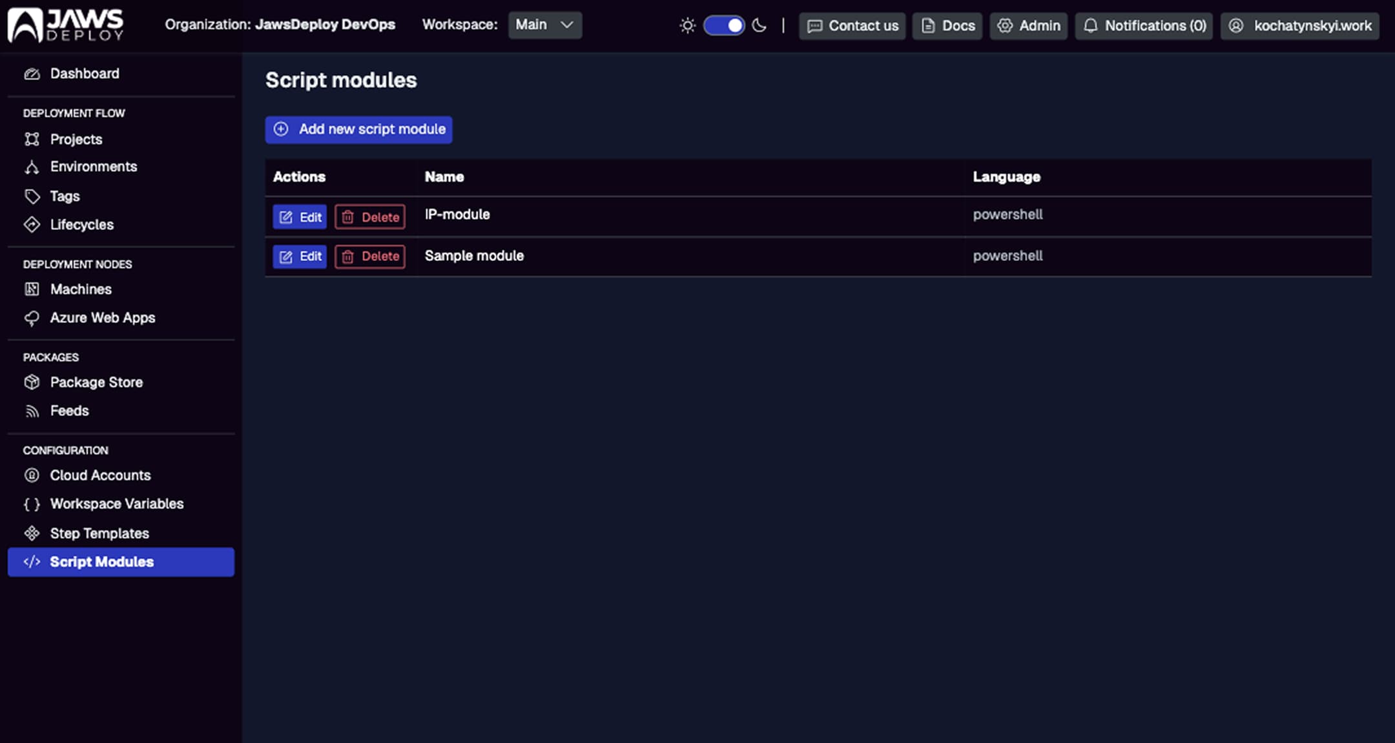Open Cloud Accounts settings

(100, 475)
